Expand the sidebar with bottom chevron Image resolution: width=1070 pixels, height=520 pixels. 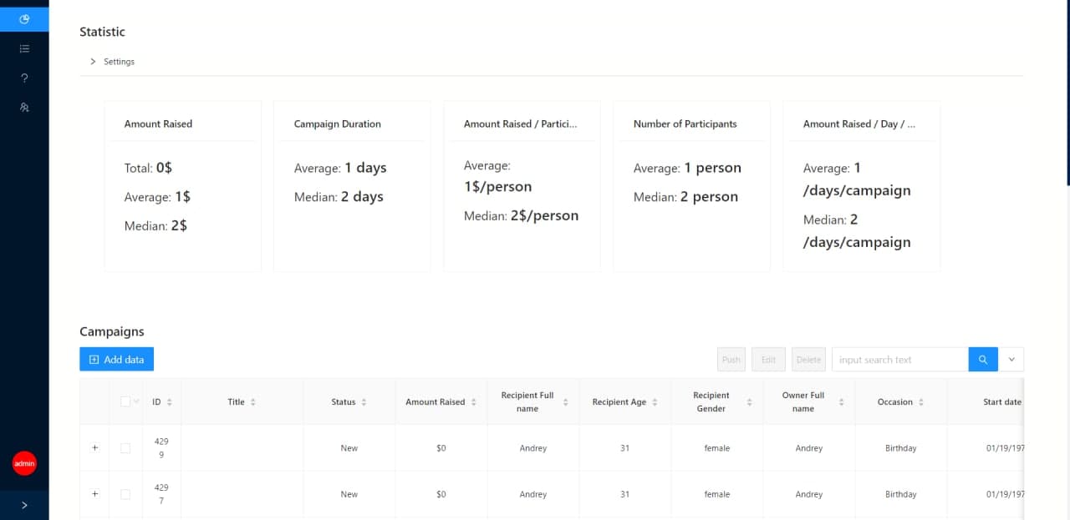(24, 505)
